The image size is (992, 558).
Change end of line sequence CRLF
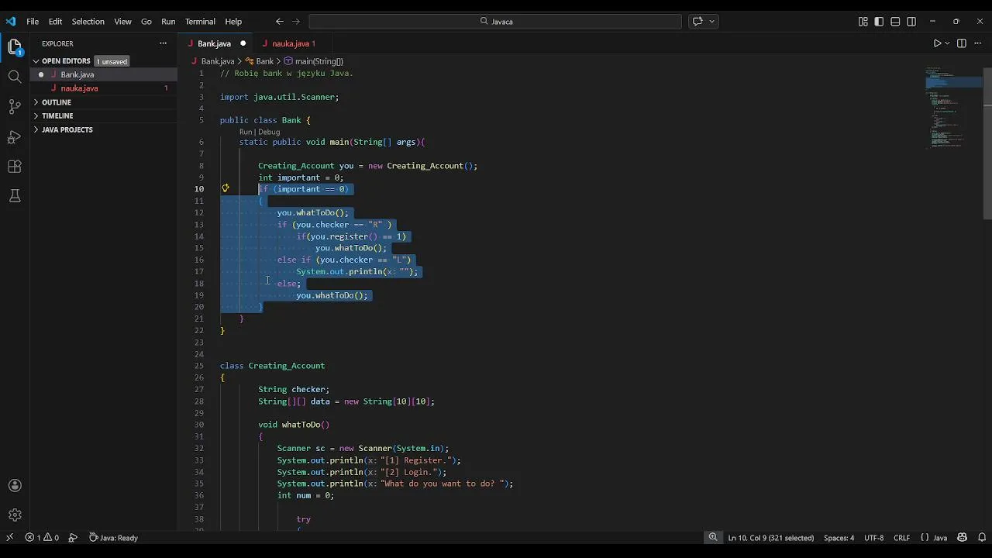[901, 538]
